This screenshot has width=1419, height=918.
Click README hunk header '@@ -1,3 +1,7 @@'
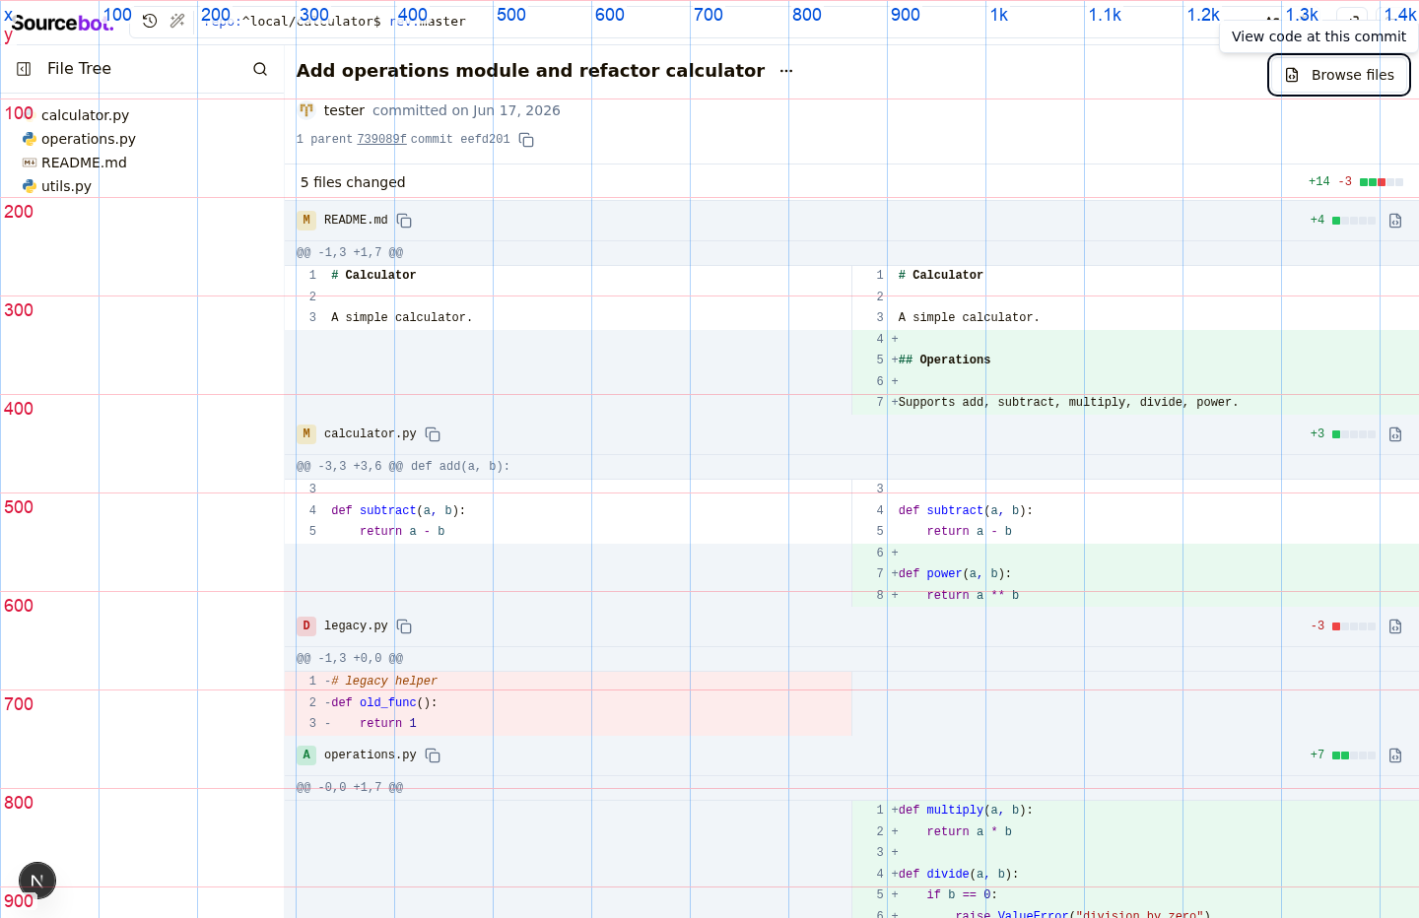click(350, 253)
